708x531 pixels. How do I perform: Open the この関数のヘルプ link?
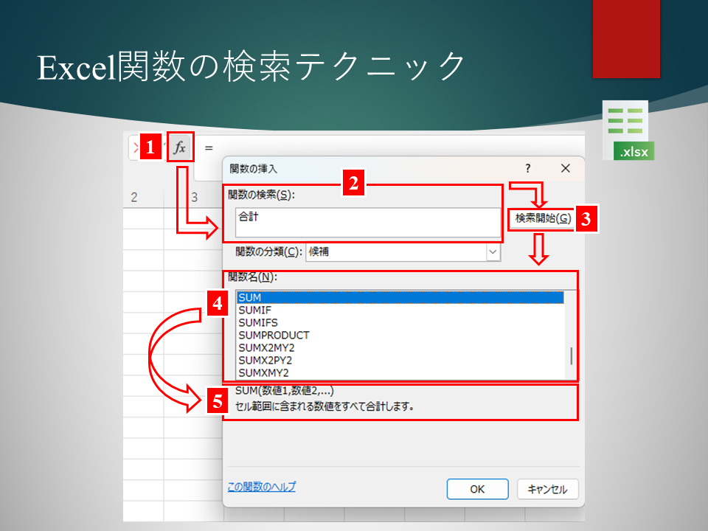click(x=262, y=487)
